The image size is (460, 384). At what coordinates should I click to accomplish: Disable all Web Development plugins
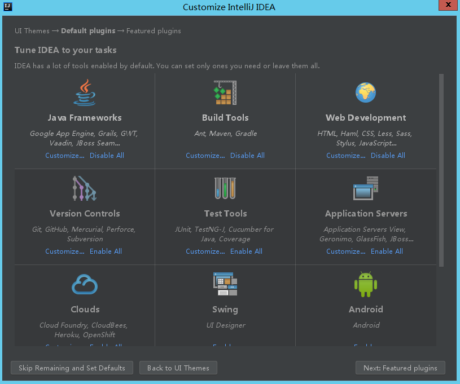[388, 156]
